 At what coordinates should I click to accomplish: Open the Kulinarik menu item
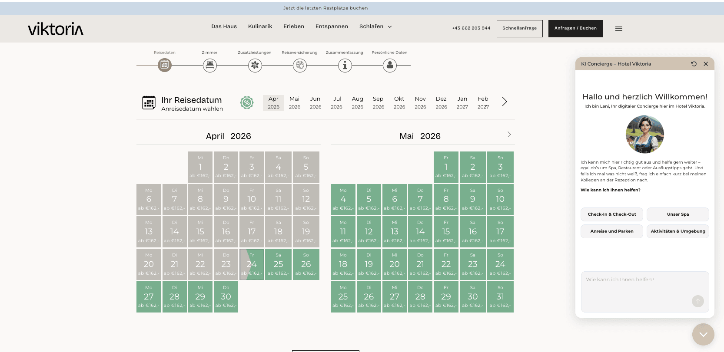pyautogui.click(x=260, y=26)
